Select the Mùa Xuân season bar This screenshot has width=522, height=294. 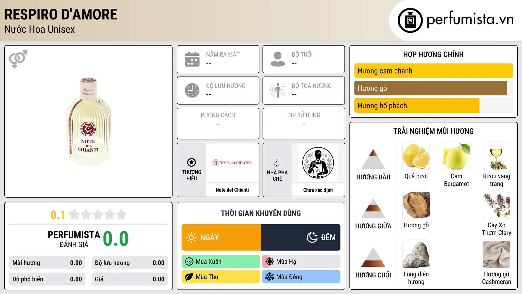[x=221, y=262]
